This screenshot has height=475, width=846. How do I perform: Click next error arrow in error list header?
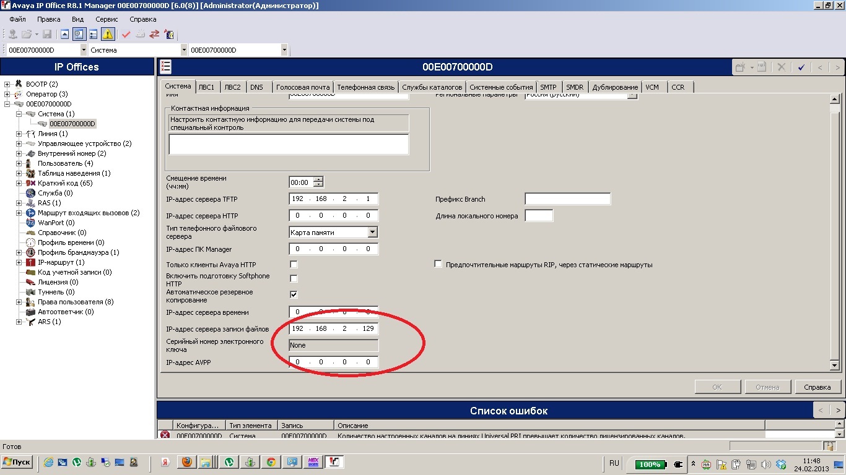pos(837,410)
